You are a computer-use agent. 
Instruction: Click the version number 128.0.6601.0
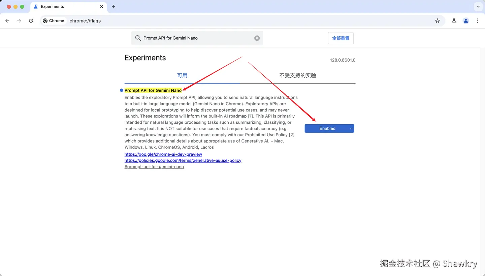343,60
